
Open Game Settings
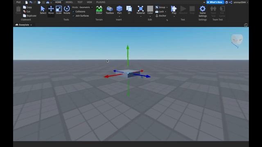click(x=203, y=11)
